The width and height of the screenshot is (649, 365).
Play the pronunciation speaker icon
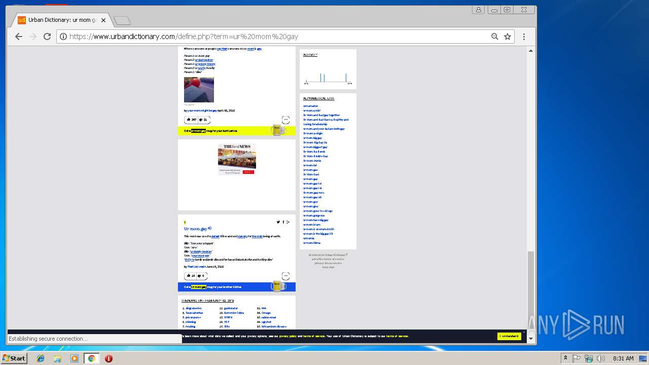click(209, 228)
